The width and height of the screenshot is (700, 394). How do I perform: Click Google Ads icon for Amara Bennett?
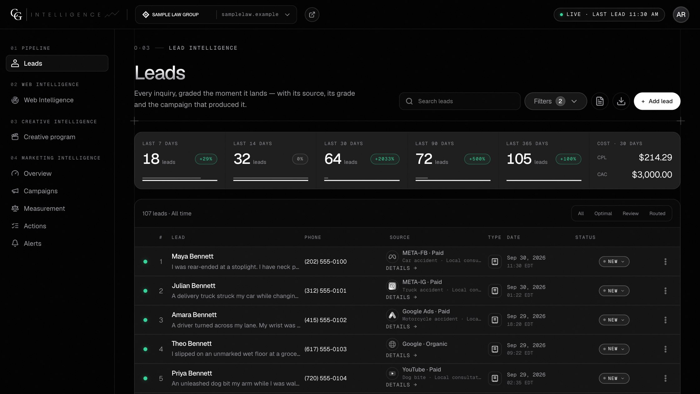click(x=392, y=315)
